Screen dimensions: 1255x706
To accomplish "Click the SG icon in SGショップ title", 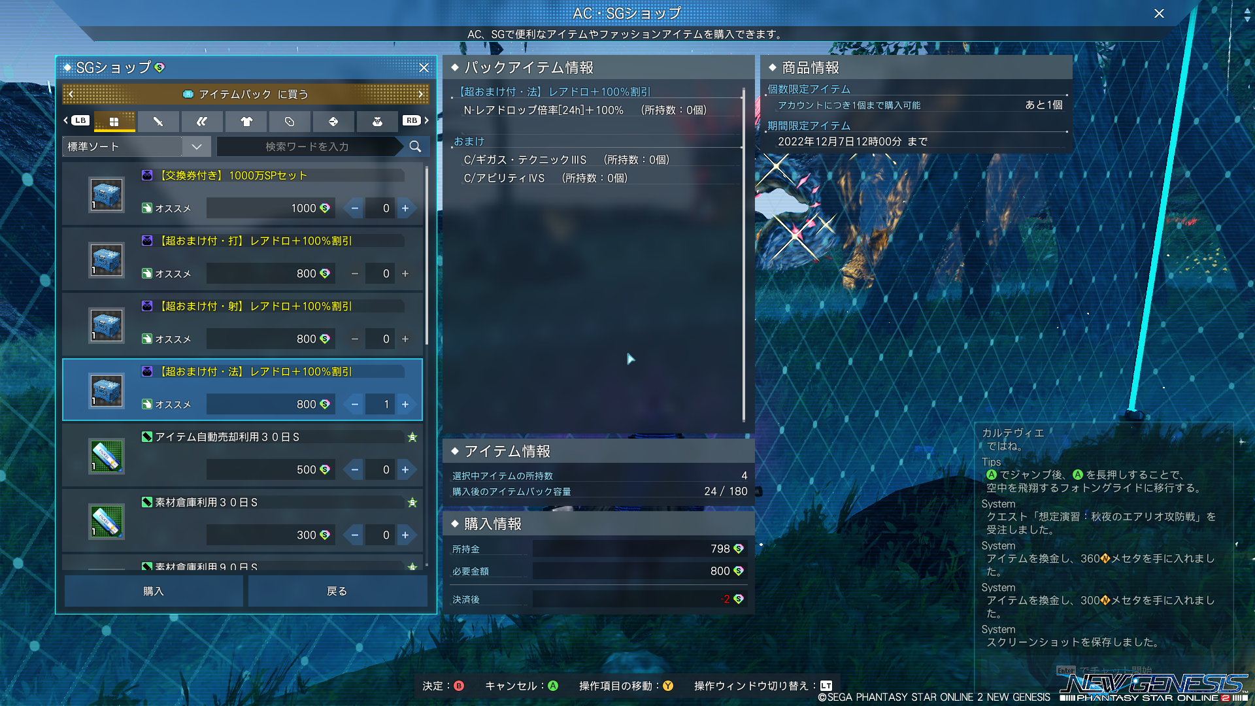I will (x=160, y=67).
